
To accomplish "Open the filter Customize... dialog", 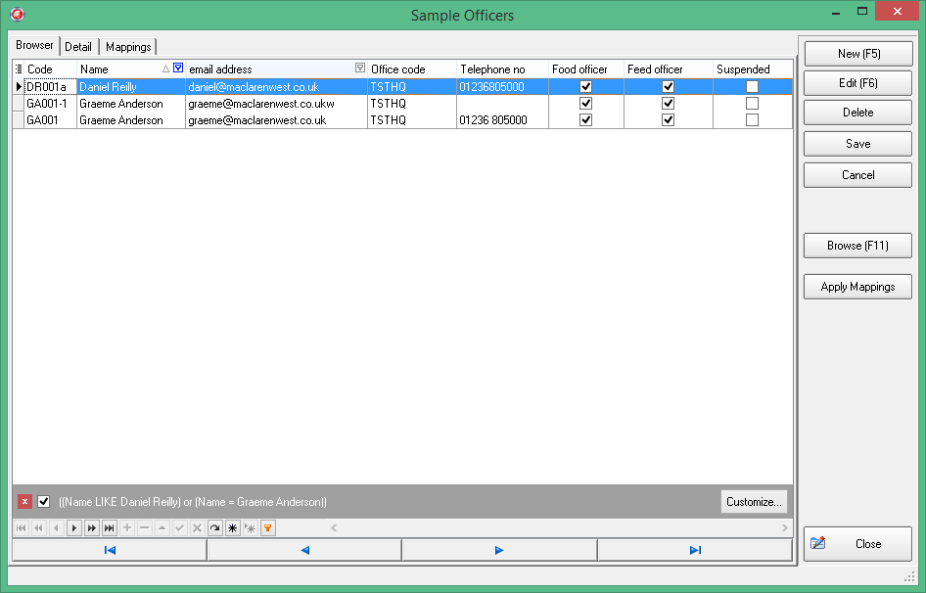I will 754,501.
